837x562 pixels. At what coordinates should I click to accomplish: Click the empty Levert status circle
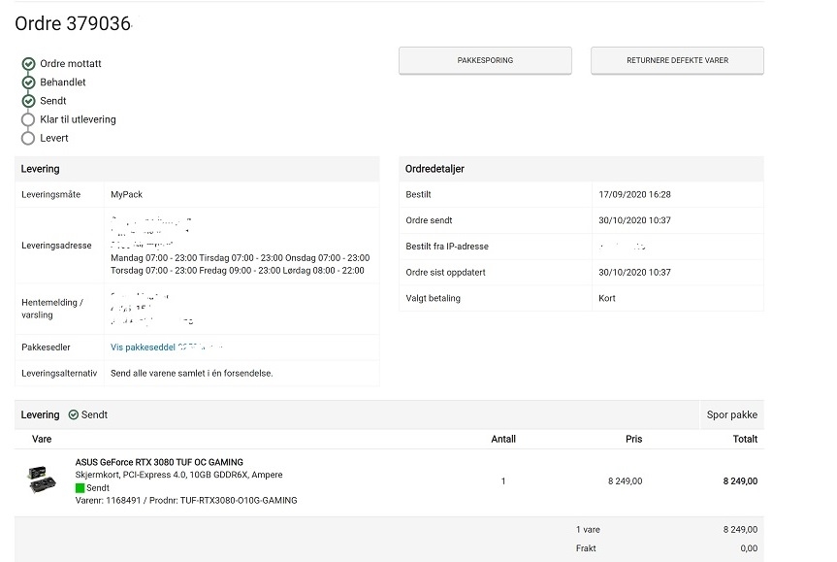pyautogui.click(x=28, y=139)
